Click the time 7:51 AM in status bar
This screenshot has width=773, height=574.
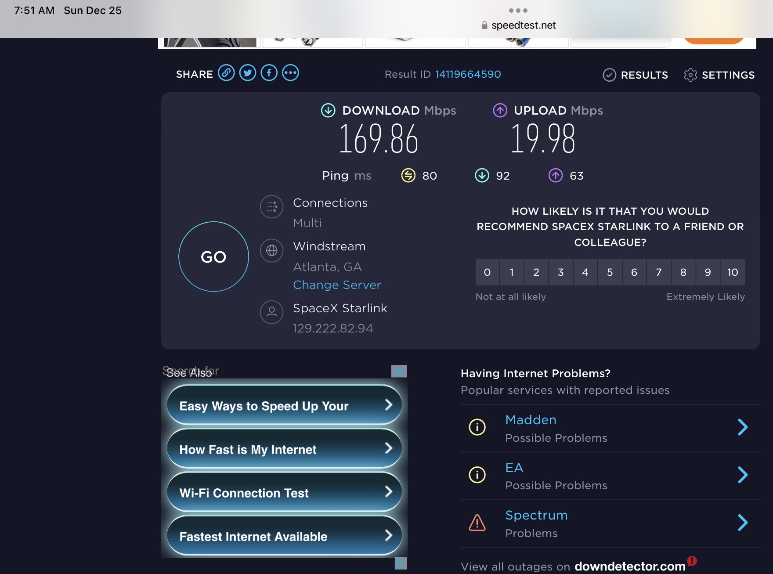point(34,11)
